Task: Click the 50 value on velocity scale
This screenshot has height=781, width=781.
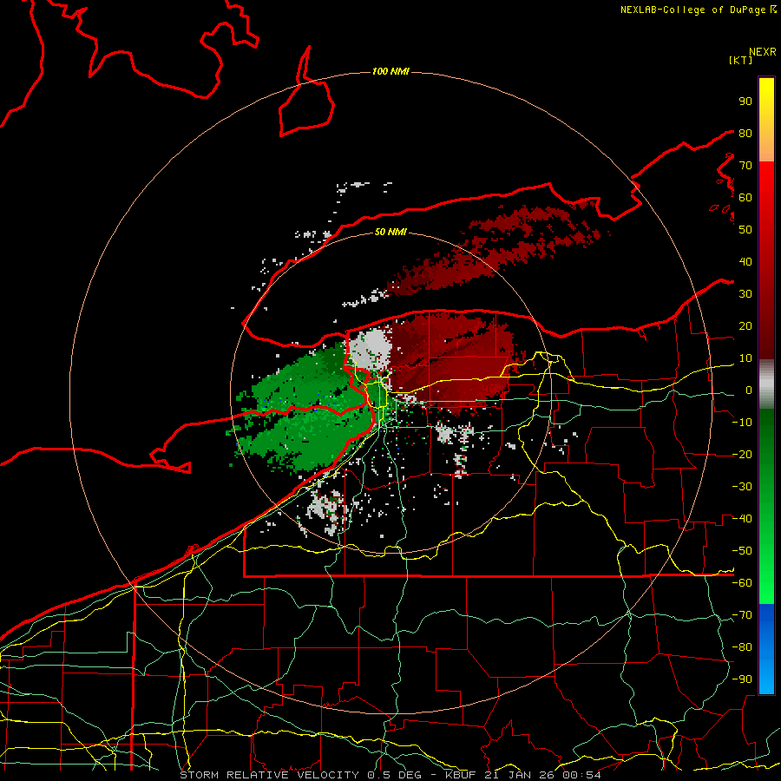Action: 745,230
